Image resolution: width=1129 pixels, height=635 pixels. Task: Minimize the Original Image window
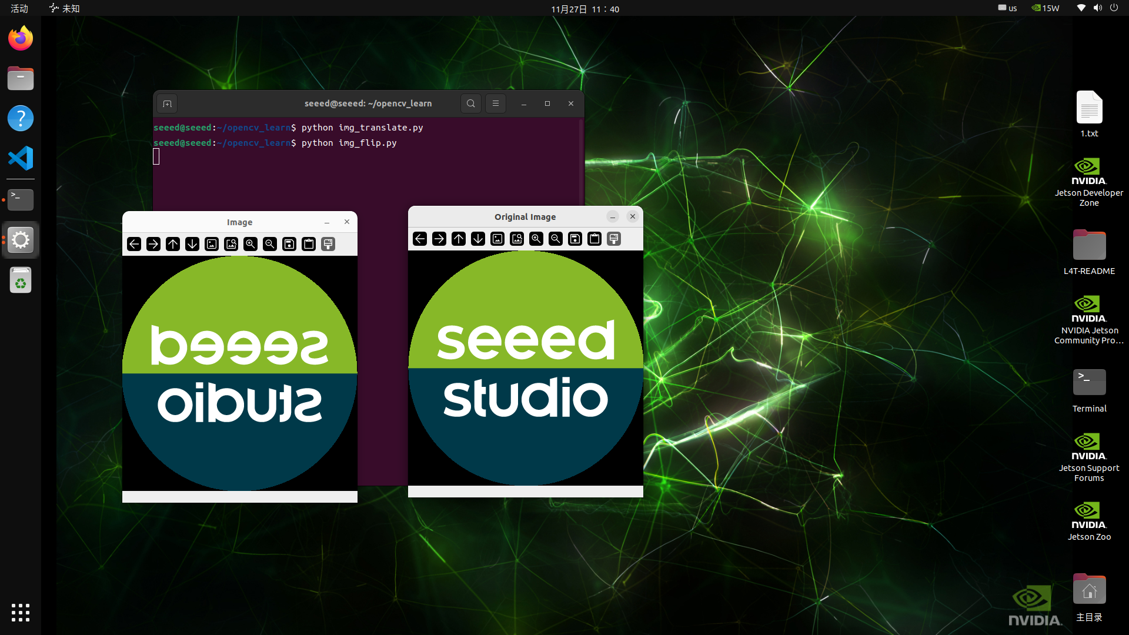click(613, 217)
